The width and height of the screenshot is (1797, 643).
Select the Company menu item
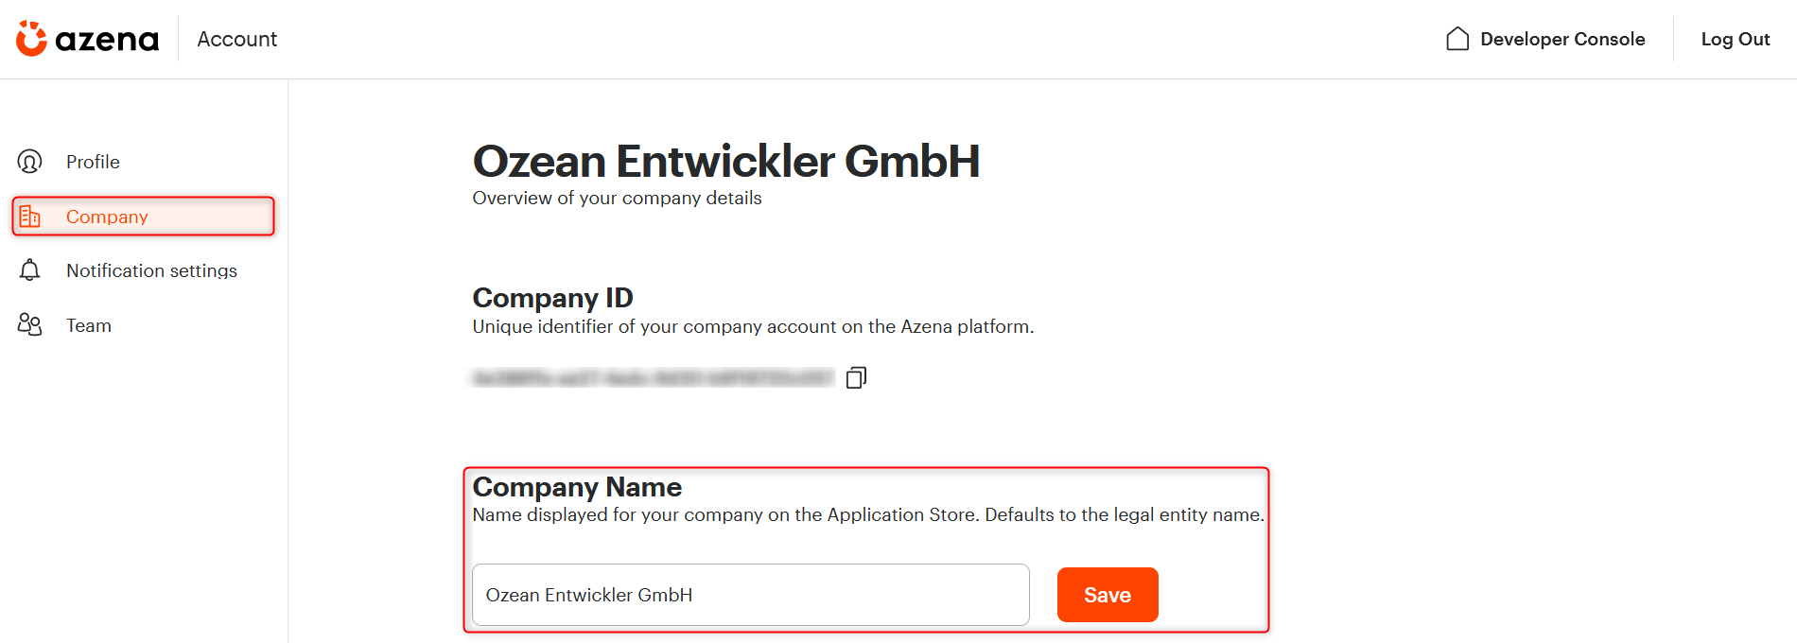tap(143, 217)
